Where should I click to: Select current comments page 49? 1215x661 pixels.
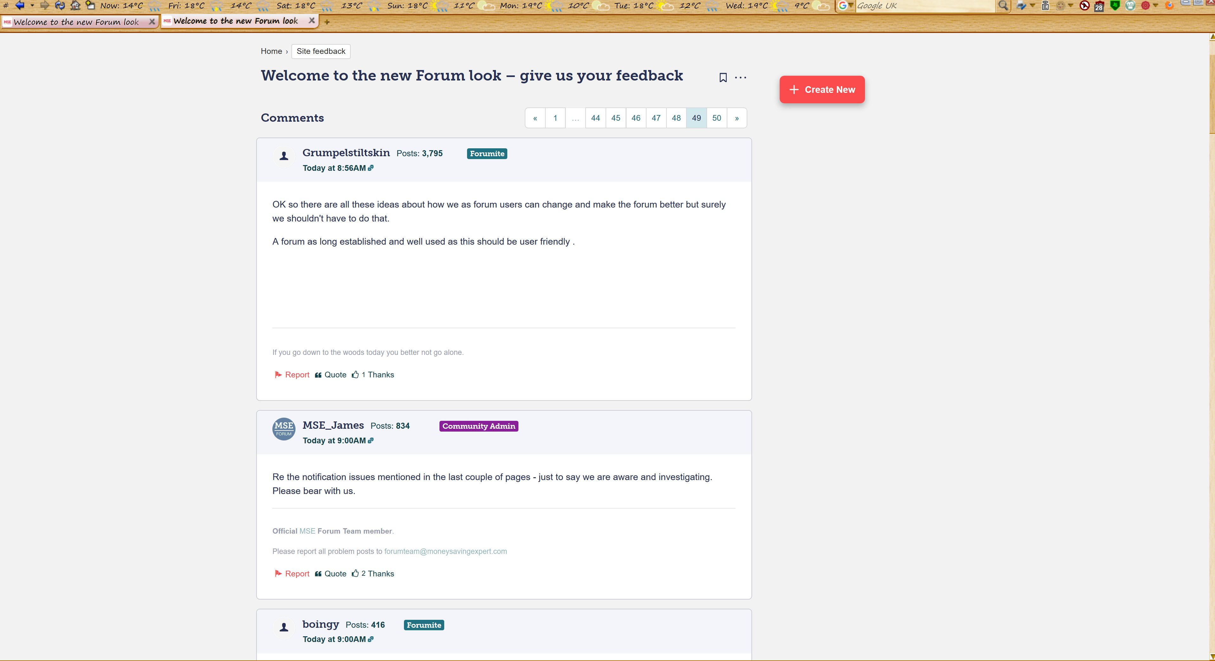[x=697, y=118]
